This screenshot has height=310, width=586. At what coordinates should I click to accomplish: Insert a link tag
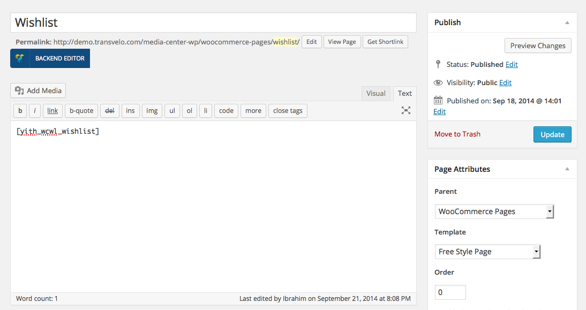click(52, 110)
